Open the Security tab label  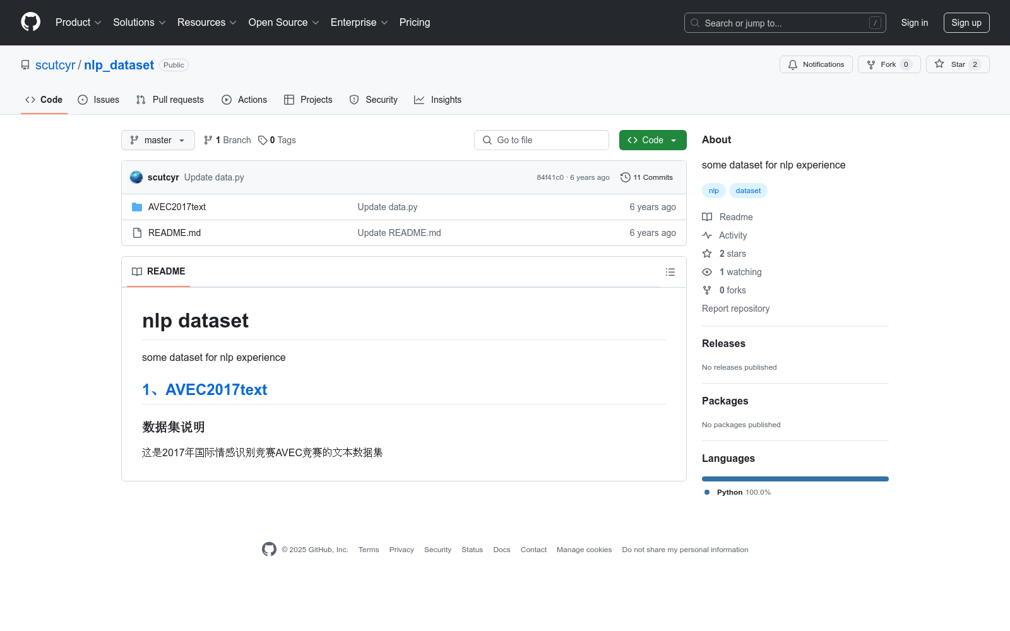[x=381, y=100]
